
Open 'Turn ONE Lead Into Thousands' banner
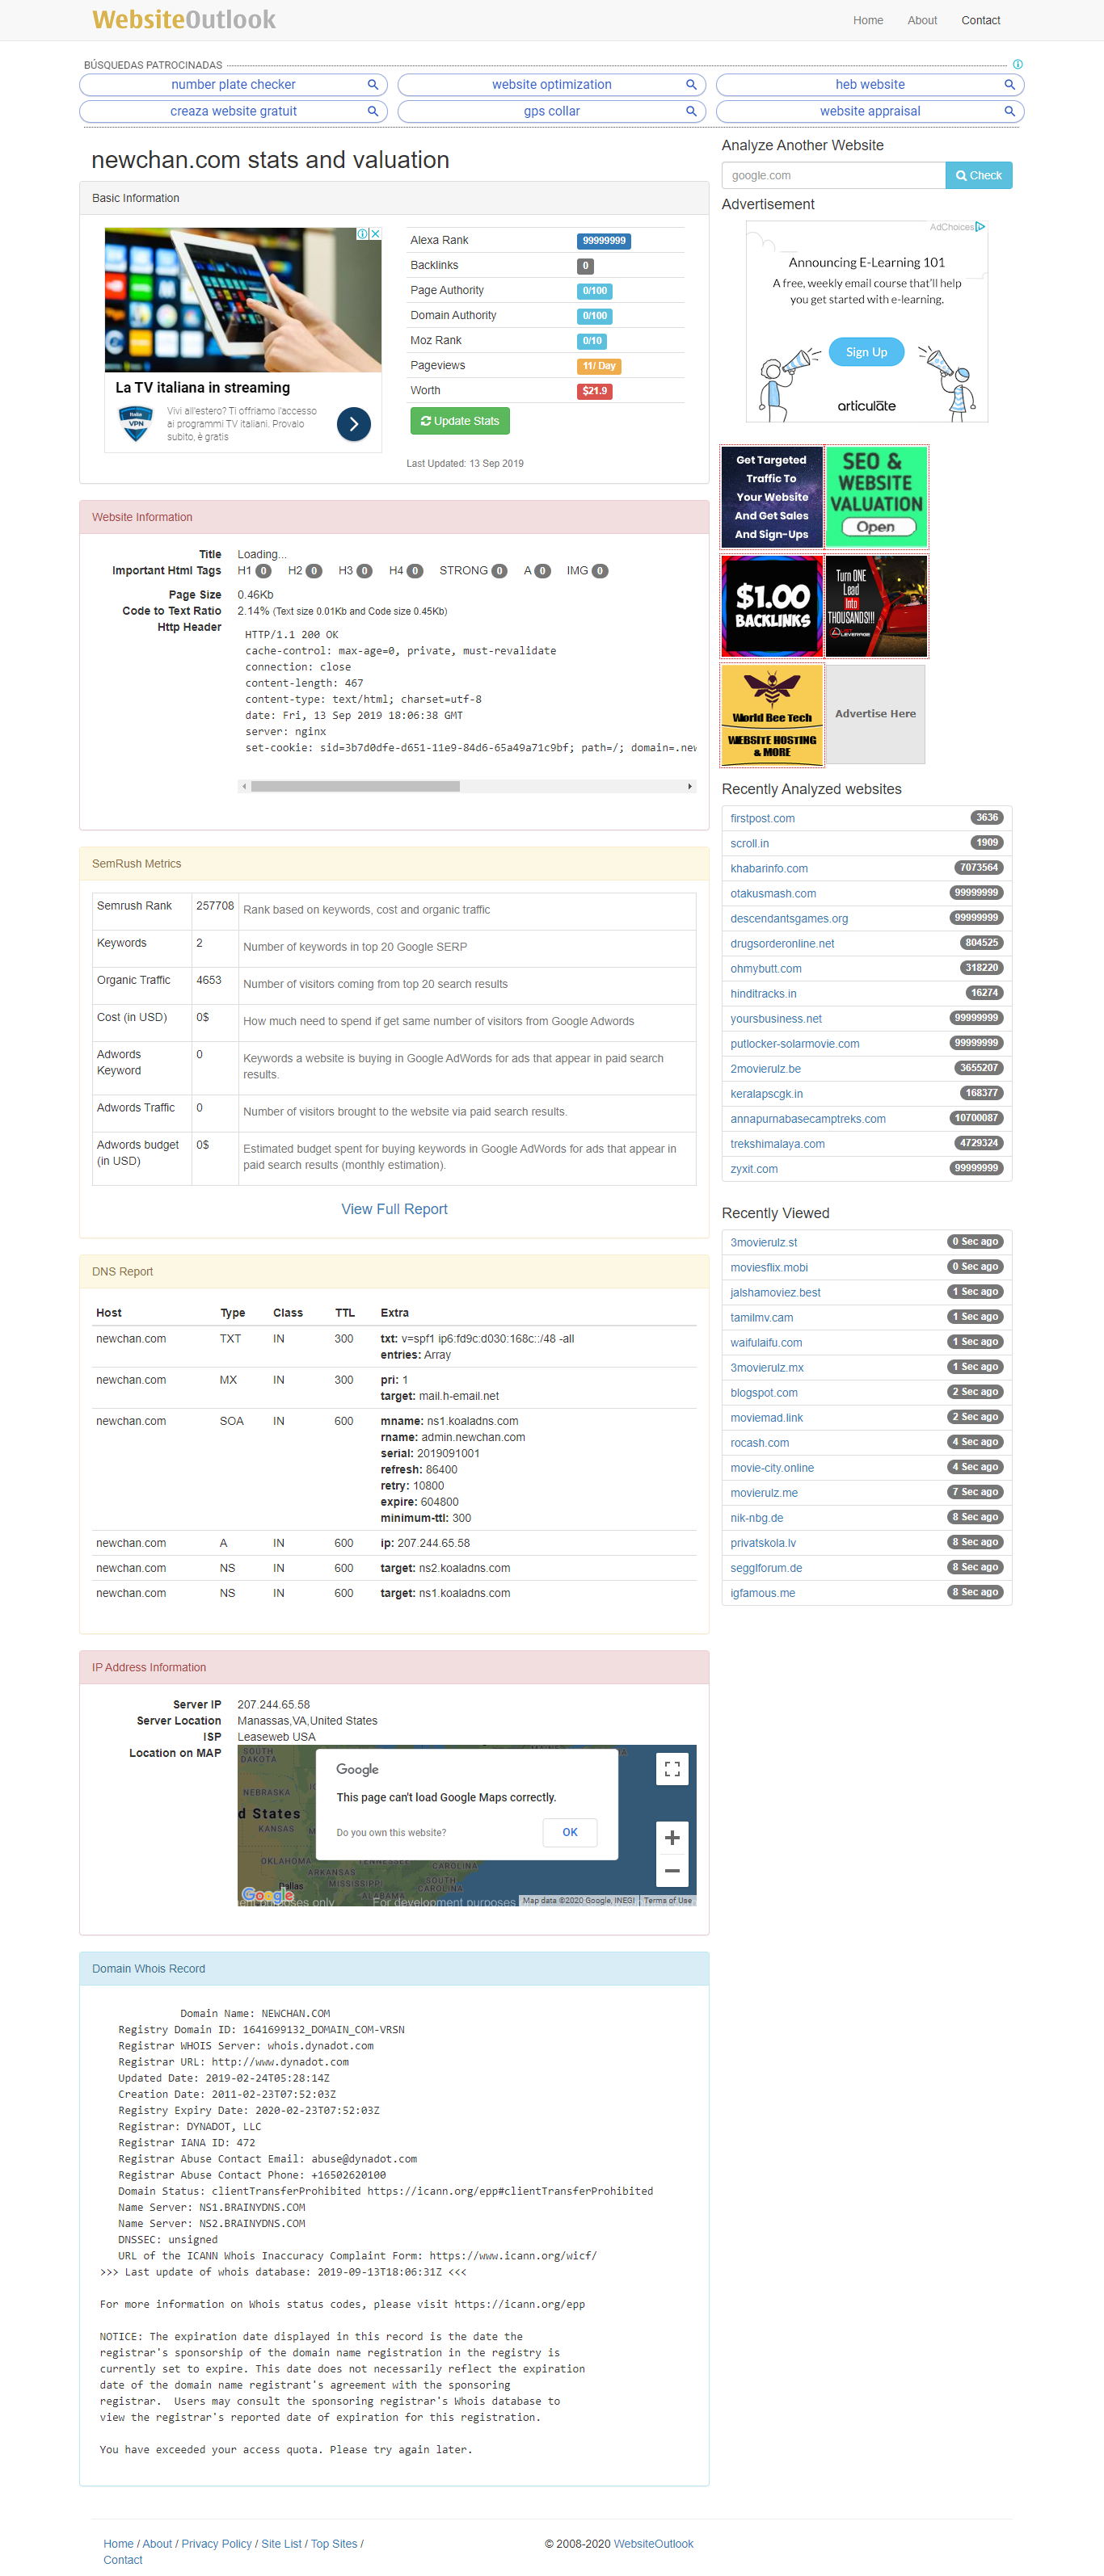pos(876,606)
